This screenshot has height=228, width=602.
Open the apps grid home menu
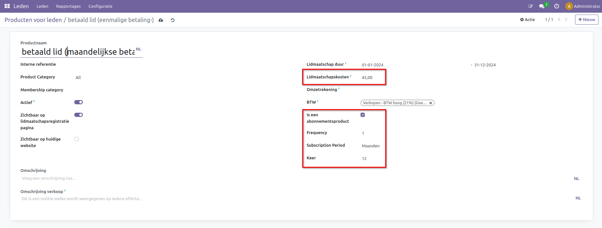pos(7,6)
